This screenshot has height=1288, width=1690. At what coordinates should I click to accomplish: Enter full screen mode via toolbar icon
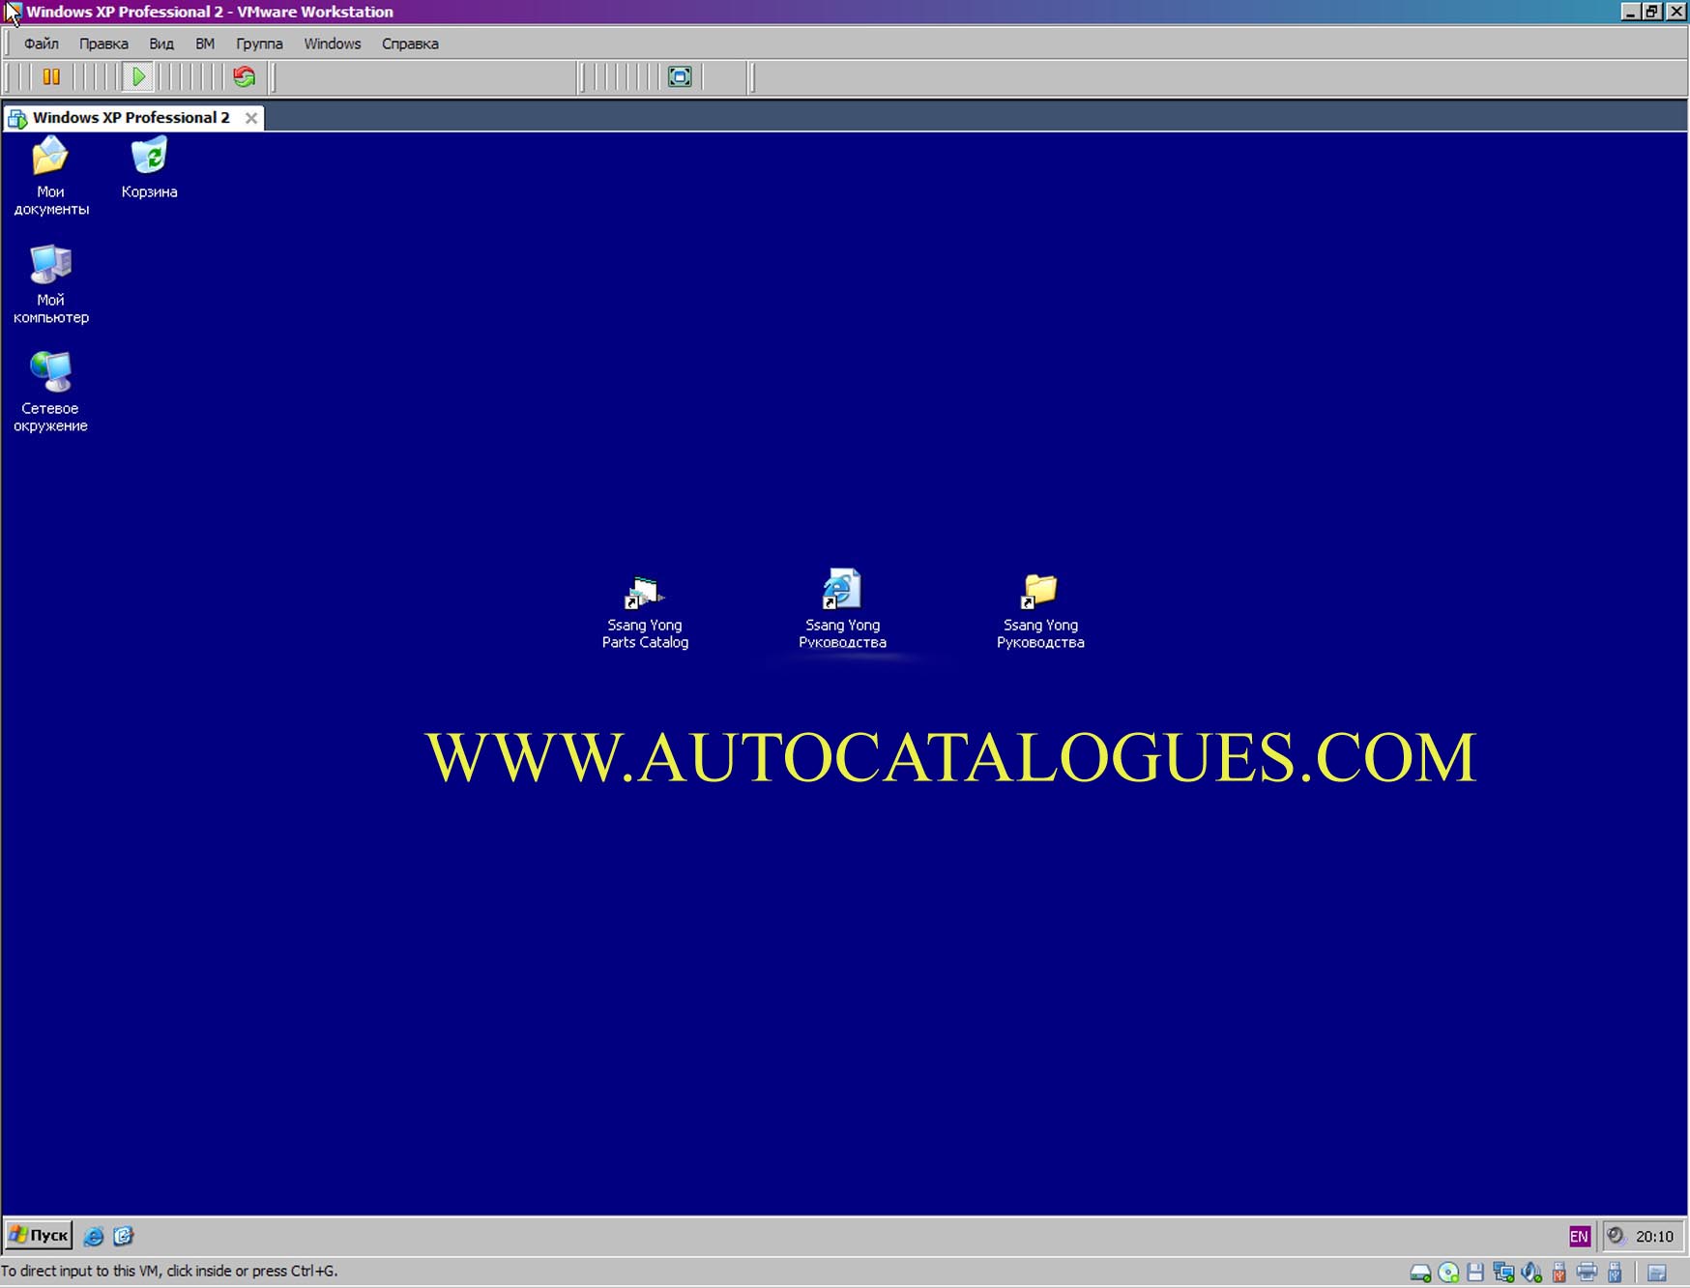[x=680, y=76]
